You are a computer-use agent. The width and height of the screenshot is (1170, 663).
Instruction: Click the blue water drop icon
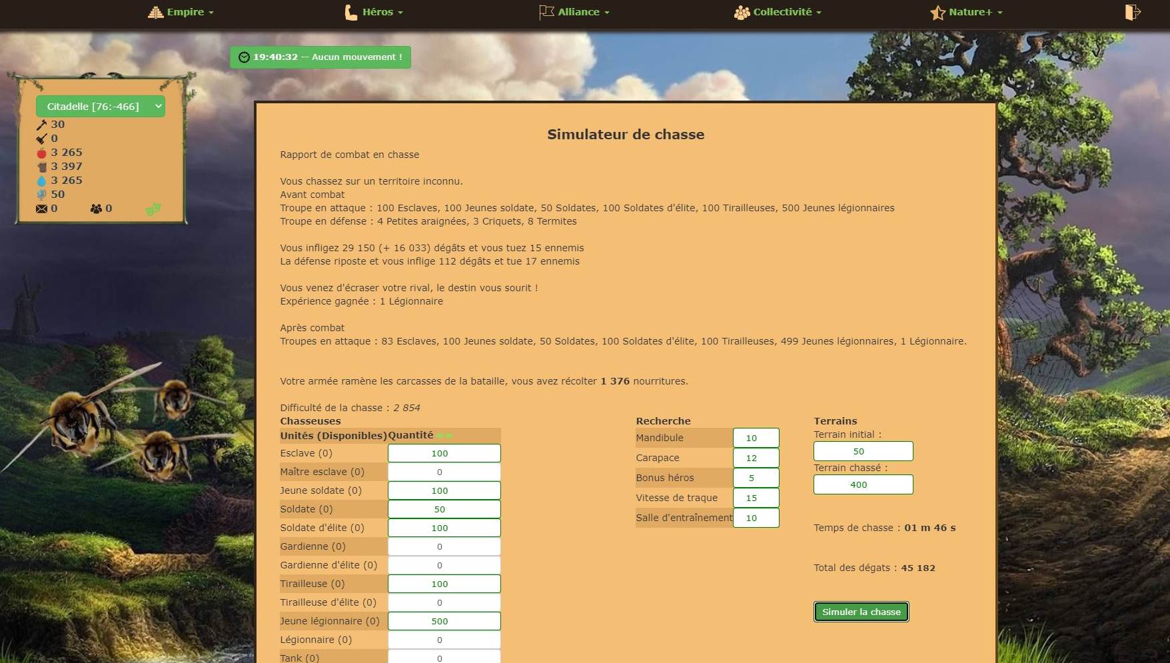(41, 181)
